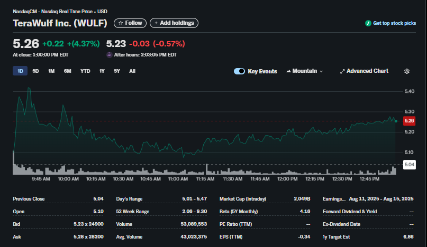Show the 1Y chart range
Viewport: 427px width, 247px height.
point(102,71)
